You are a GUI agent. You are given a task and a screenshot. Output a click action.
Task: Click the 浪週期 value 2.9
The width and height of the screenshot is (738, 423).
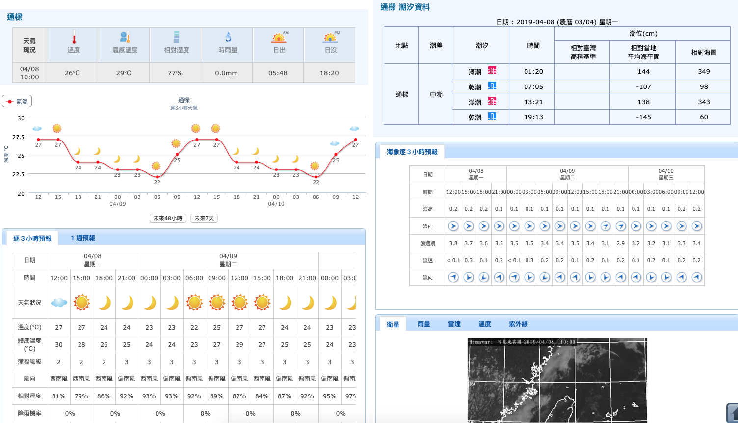click(x=621, y=243)
